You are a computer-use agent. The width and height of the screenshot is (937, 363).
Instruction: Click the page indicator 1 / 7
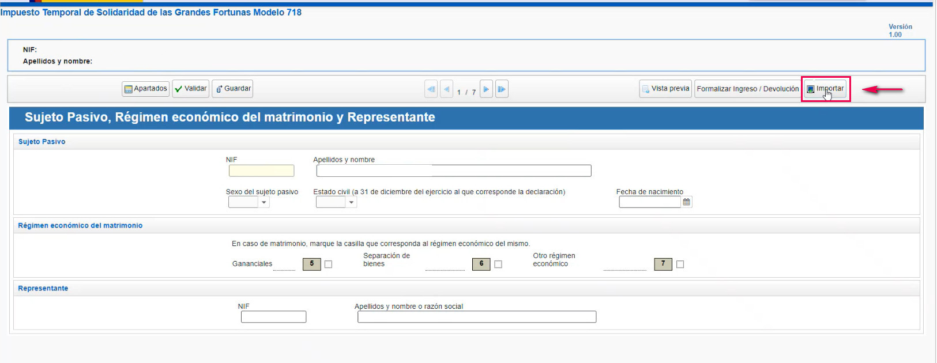[x=466, y=92]
